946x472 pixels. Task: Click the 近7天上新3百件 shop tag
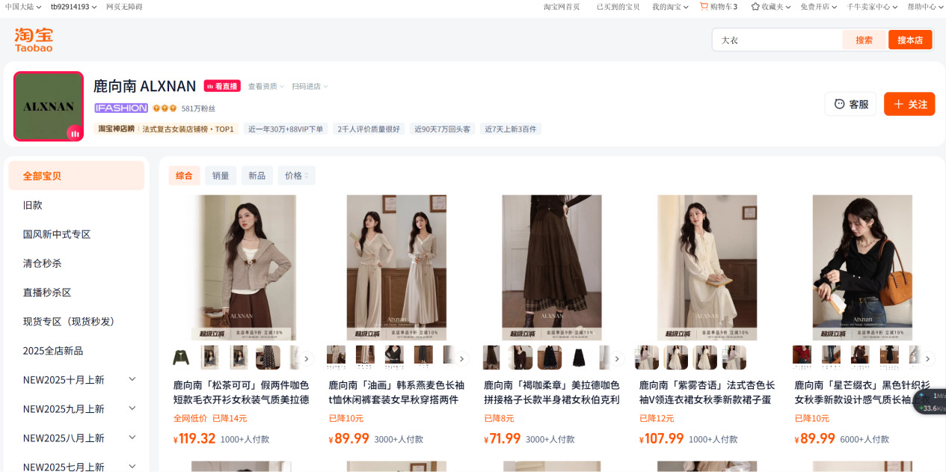point(511,129)
